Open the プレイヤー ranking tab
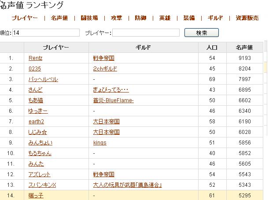269x200 pixels. [x=25, y=18]
